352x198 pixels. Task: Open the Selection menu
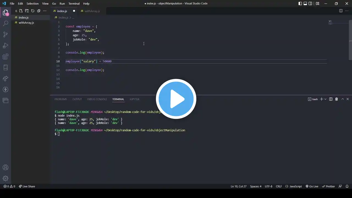tap(32, 4)
